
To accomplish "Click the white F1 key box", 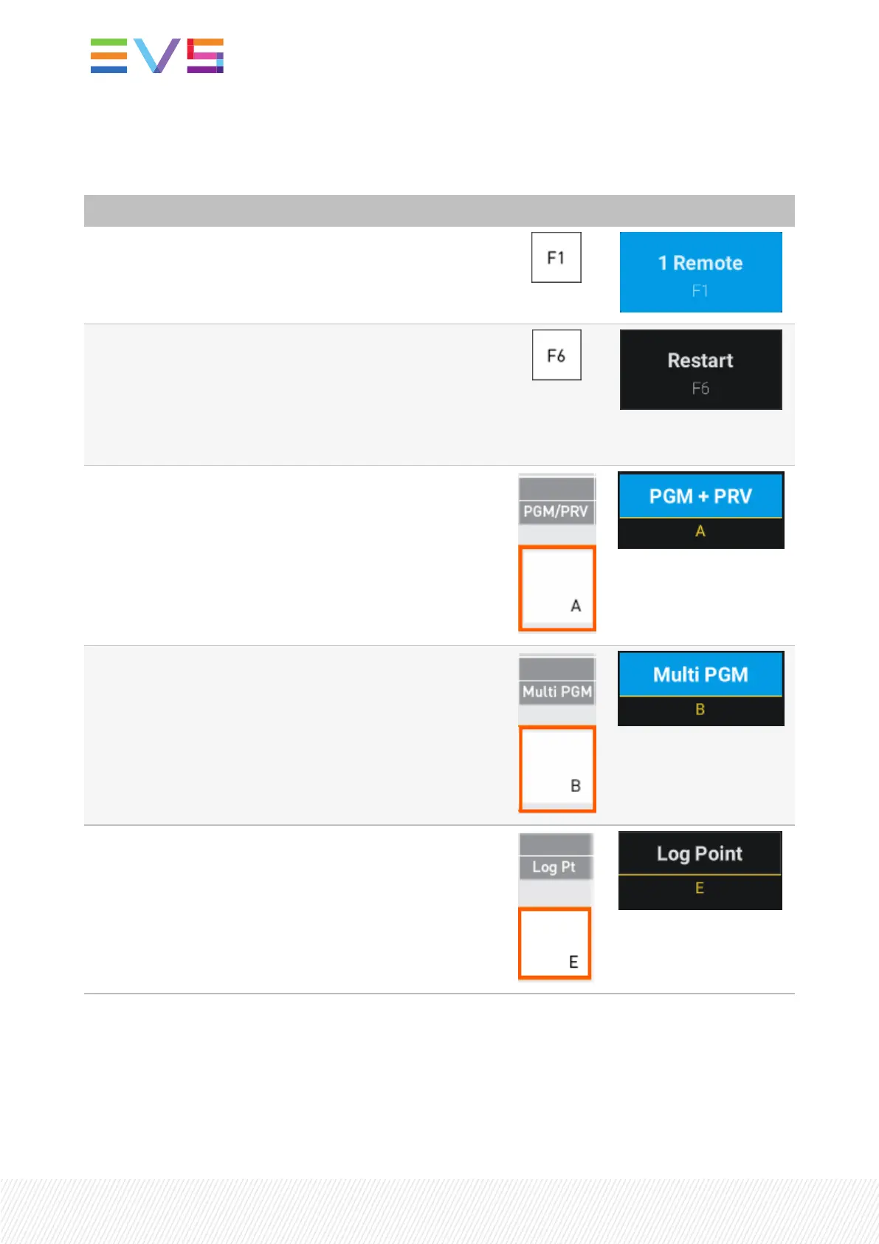I will [556, 258].
